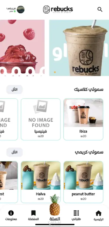The height and width of the screenshot is (227, 109).
Task: Click the سموثي كريمي section title
Action: click(89, 152)
